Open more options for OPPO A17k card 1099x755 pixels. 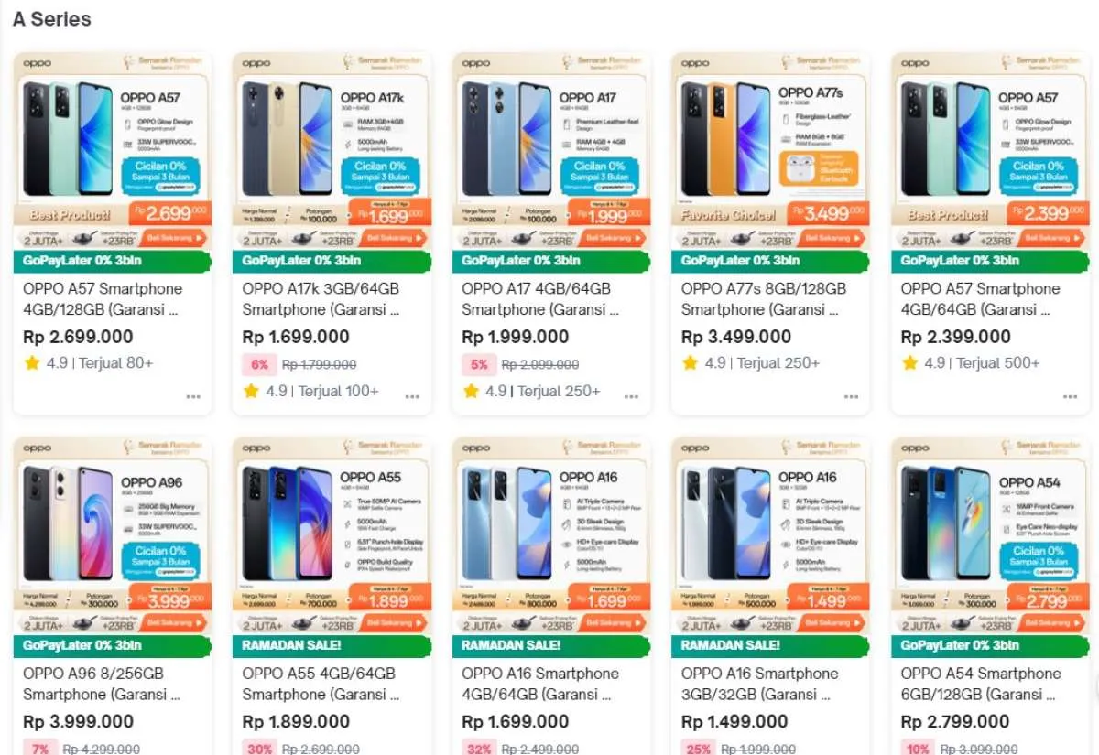(413, 397)
